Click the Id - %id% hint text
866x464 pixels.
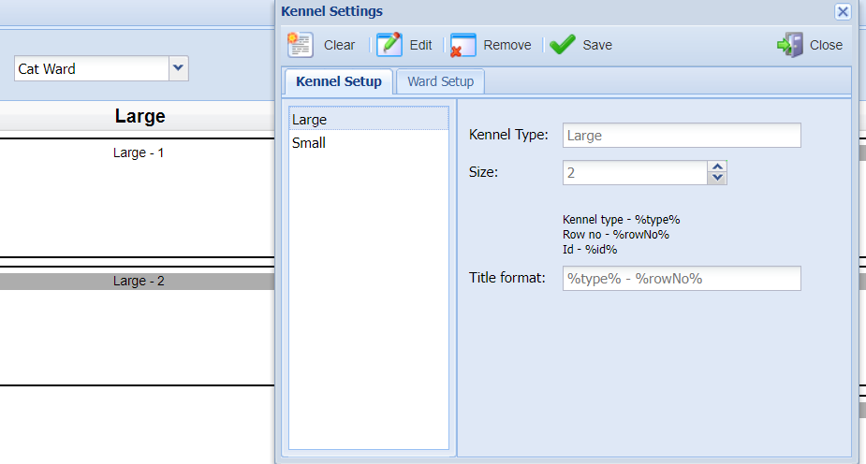click(x=590, y=250)
